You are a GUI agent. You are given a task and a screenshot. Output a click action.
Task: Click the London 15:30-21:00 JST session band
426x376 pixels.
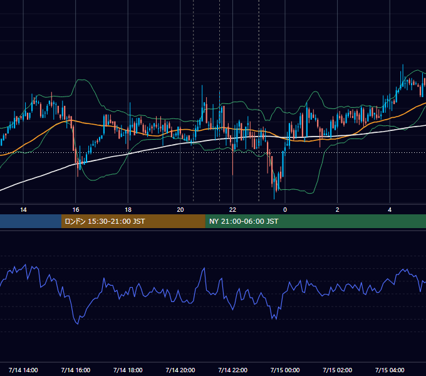tap(133, 221)
